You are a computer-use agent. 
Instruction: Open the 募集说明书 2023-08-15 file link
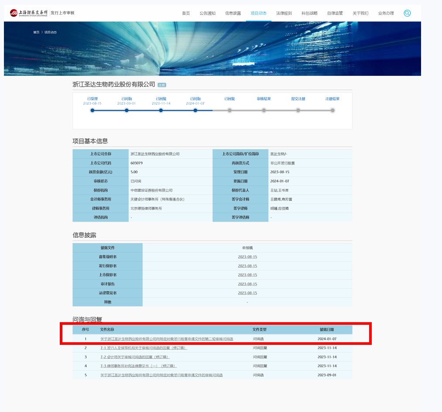point(247,257)
